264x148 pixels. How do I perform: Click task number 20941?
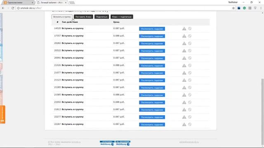(57, 58)
